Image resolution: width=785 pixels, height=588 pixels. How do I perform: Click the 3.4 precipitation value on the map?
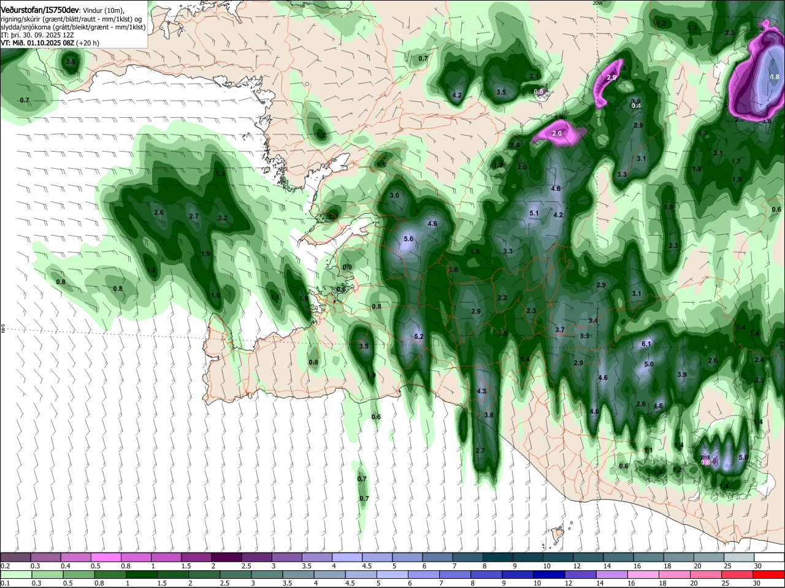[x=593, y=321]
